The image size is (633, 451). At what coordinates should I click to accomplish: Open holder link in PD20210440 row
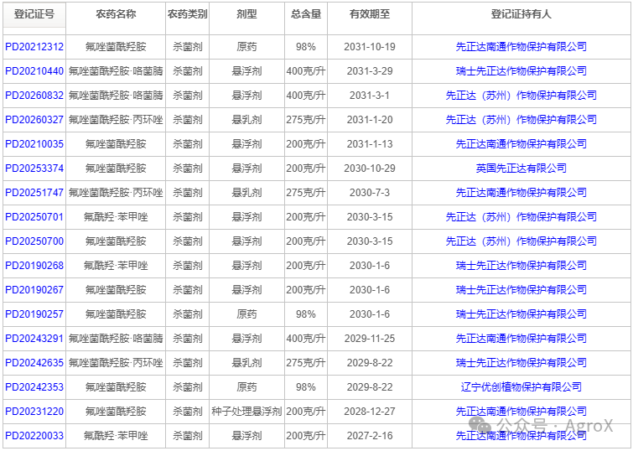tap(521, 71)
